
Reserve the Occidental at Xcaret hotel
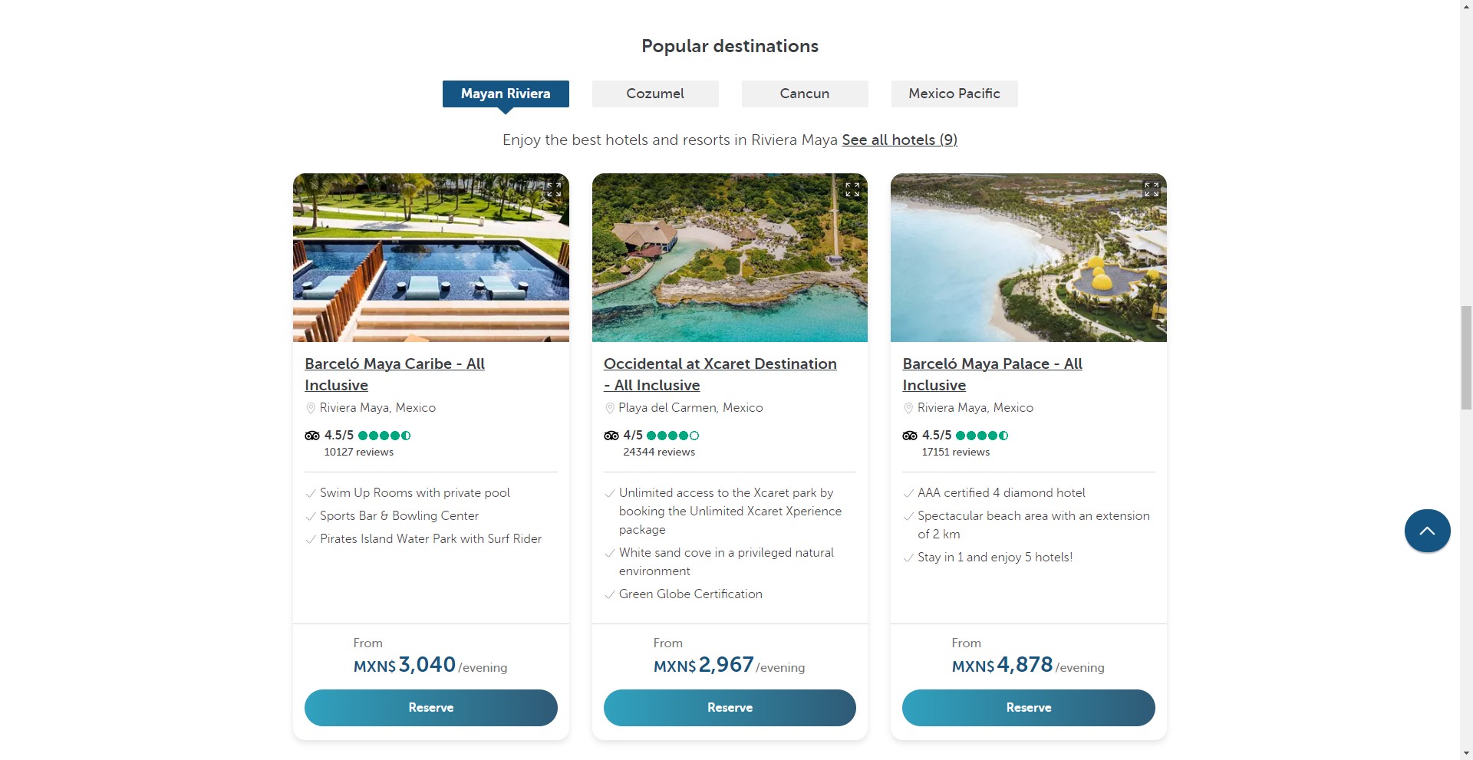click(730, 707)
